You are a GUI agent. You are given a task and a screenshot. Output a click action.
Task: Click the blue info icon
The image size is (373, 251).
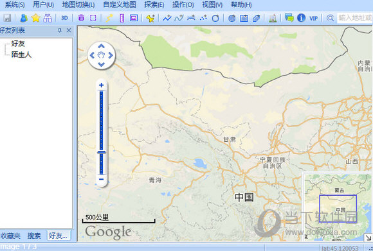(x=301, y=18)
